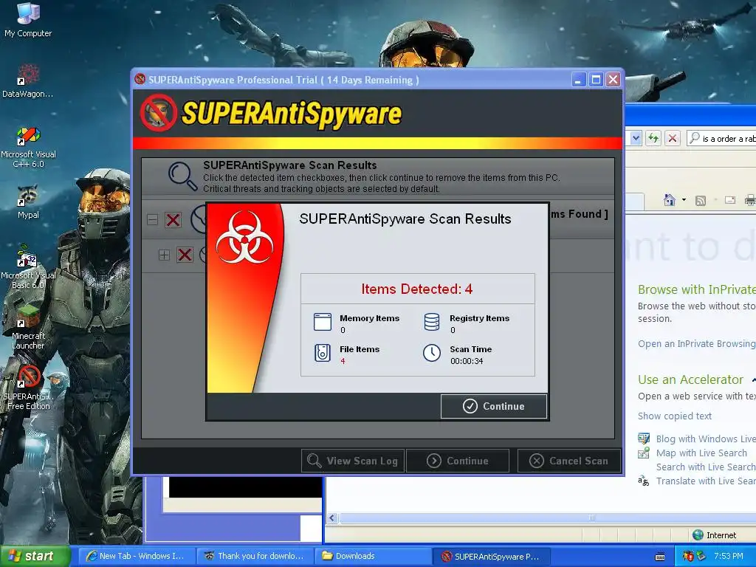Click the Internet Explorer green refresh button
This screenshot has height=567, width=756.
[x=653, y=138]
